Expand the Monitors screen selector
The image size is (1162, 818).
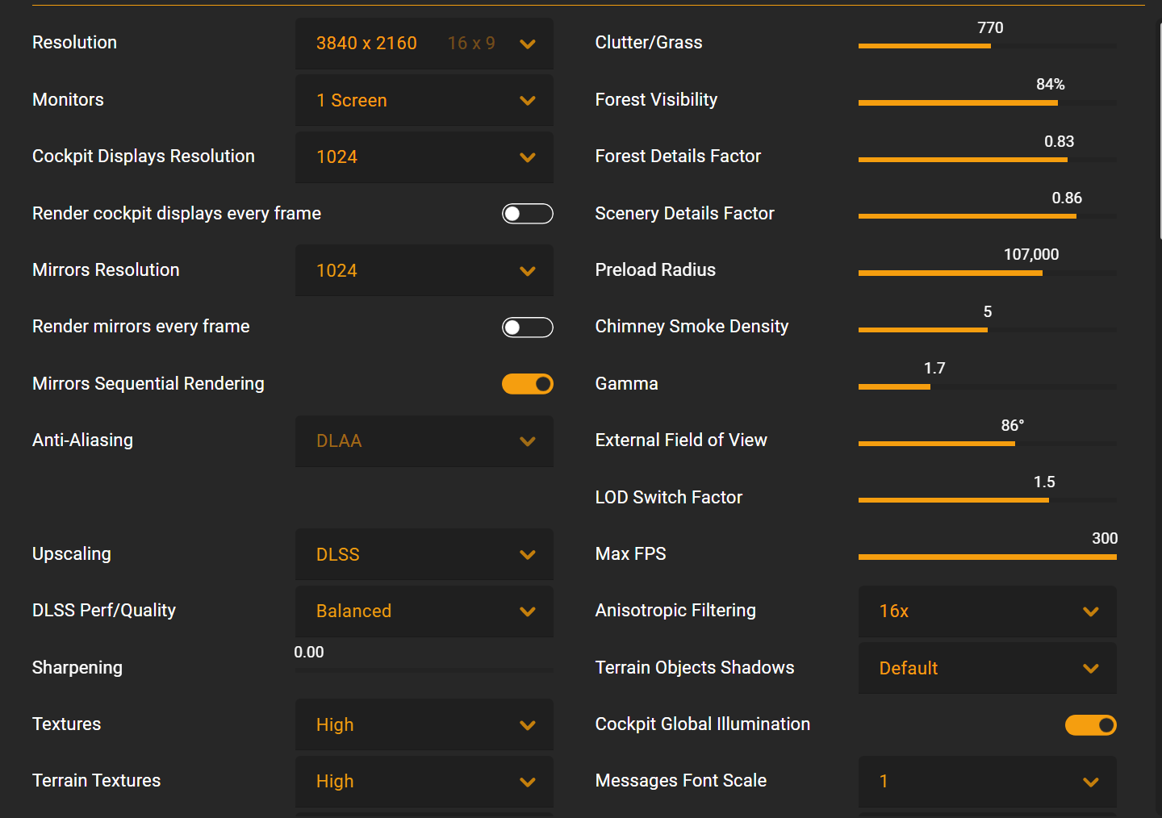(424, 100)
